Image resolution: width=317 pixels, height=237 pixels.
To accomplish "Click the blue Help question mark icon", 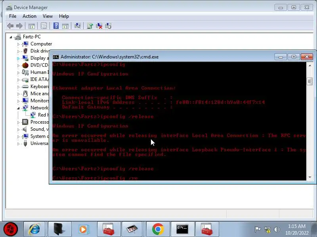I will click(x=56, y=26).
